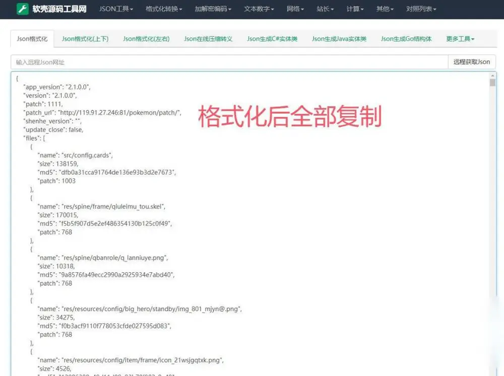Click the md5 dfb0a31cca91764de line

(x=107, y=173)
